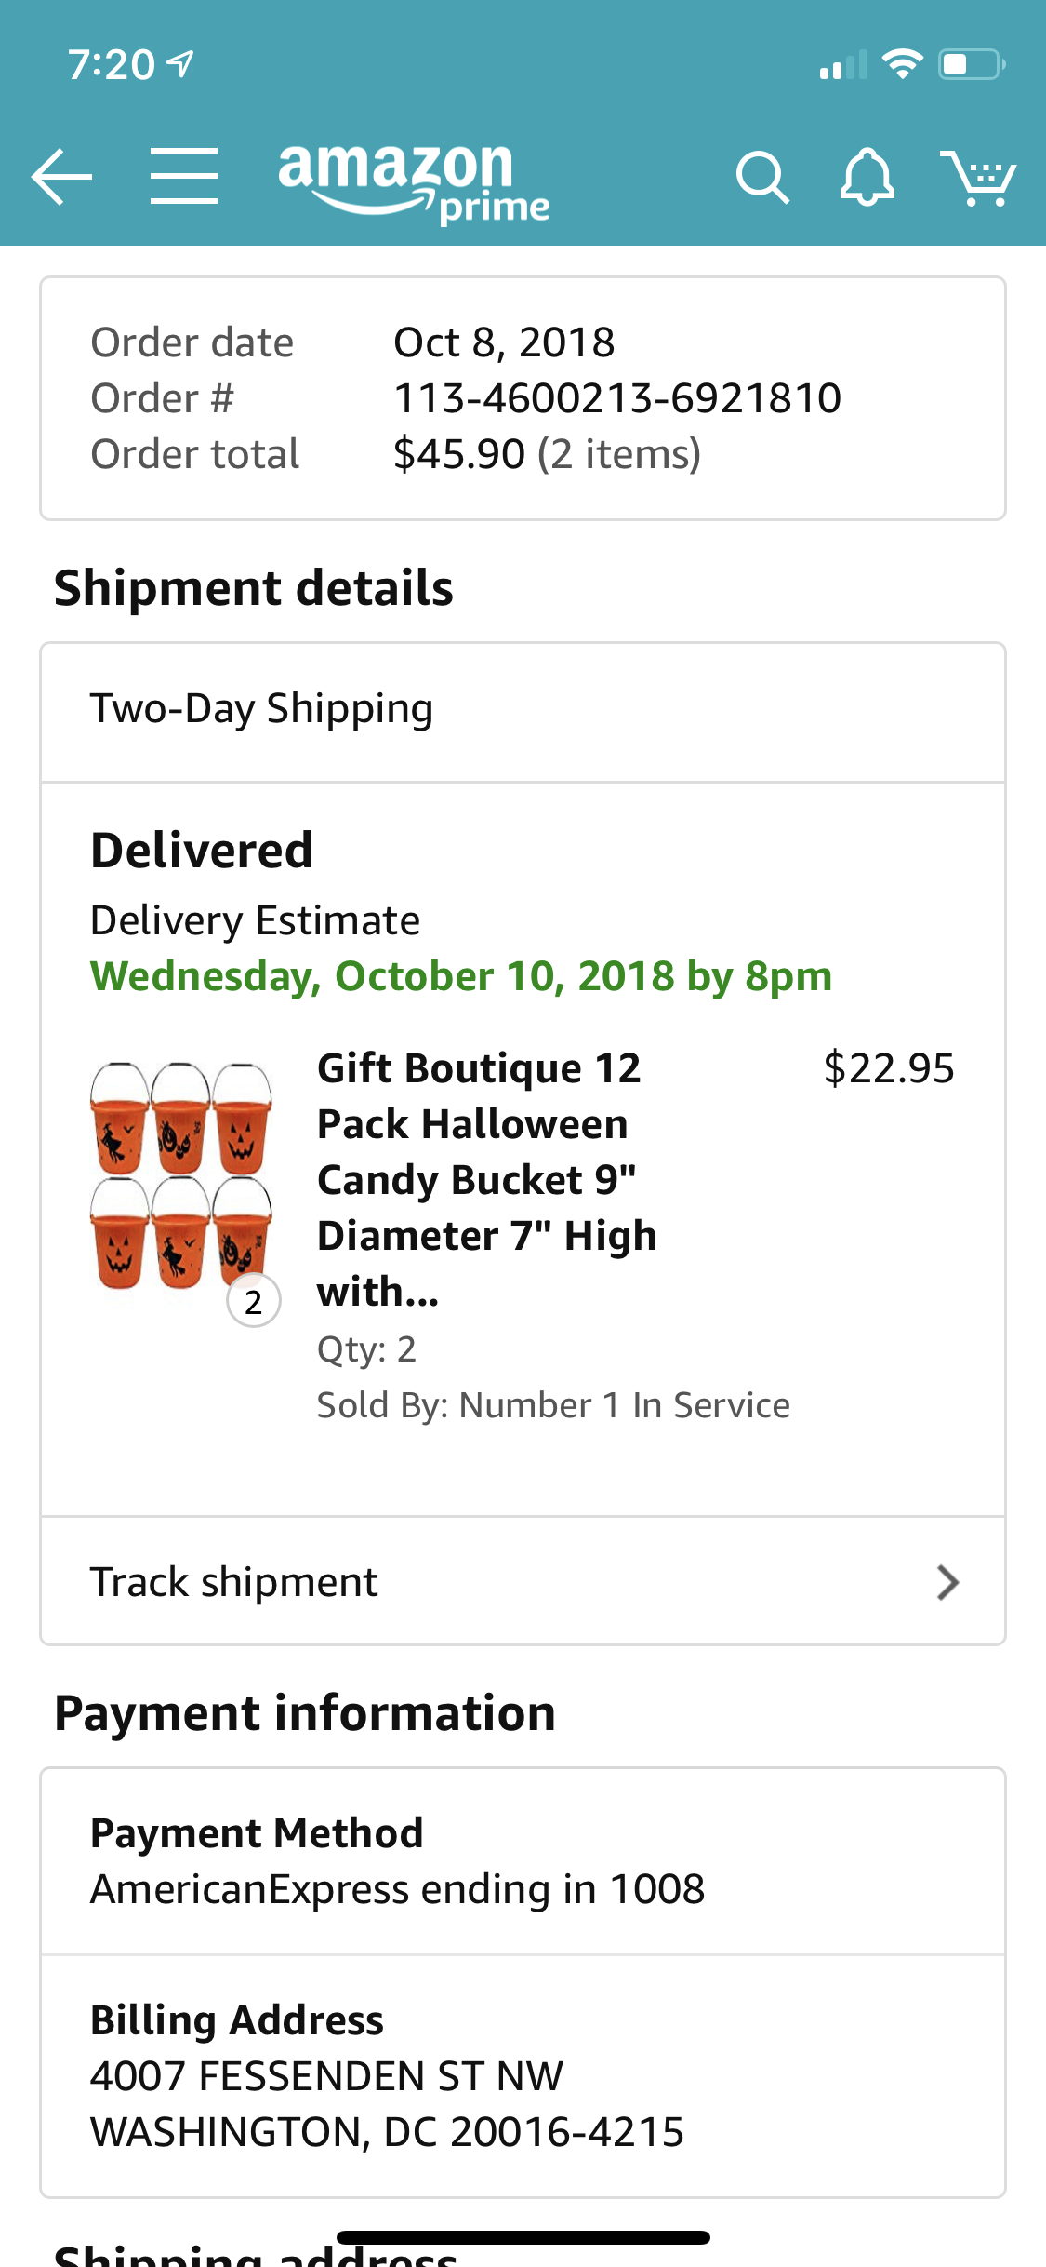The width and height of the screenshot is (1046, 2267).
Task: Open the notifications bell
Action: click(x=867, y=177)
